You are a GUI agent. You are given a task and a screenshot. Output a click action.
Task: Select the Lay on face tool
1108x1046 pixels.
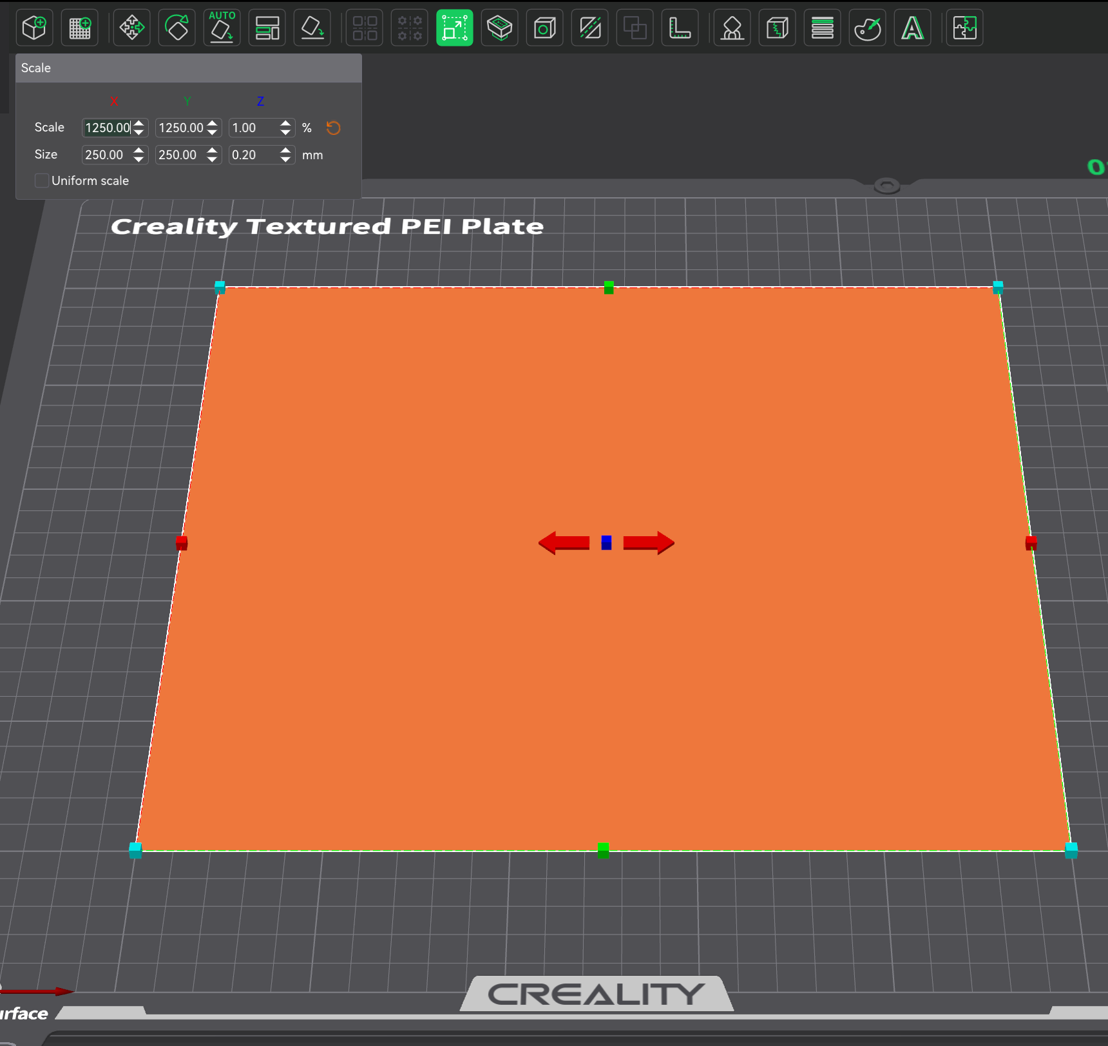312,28
